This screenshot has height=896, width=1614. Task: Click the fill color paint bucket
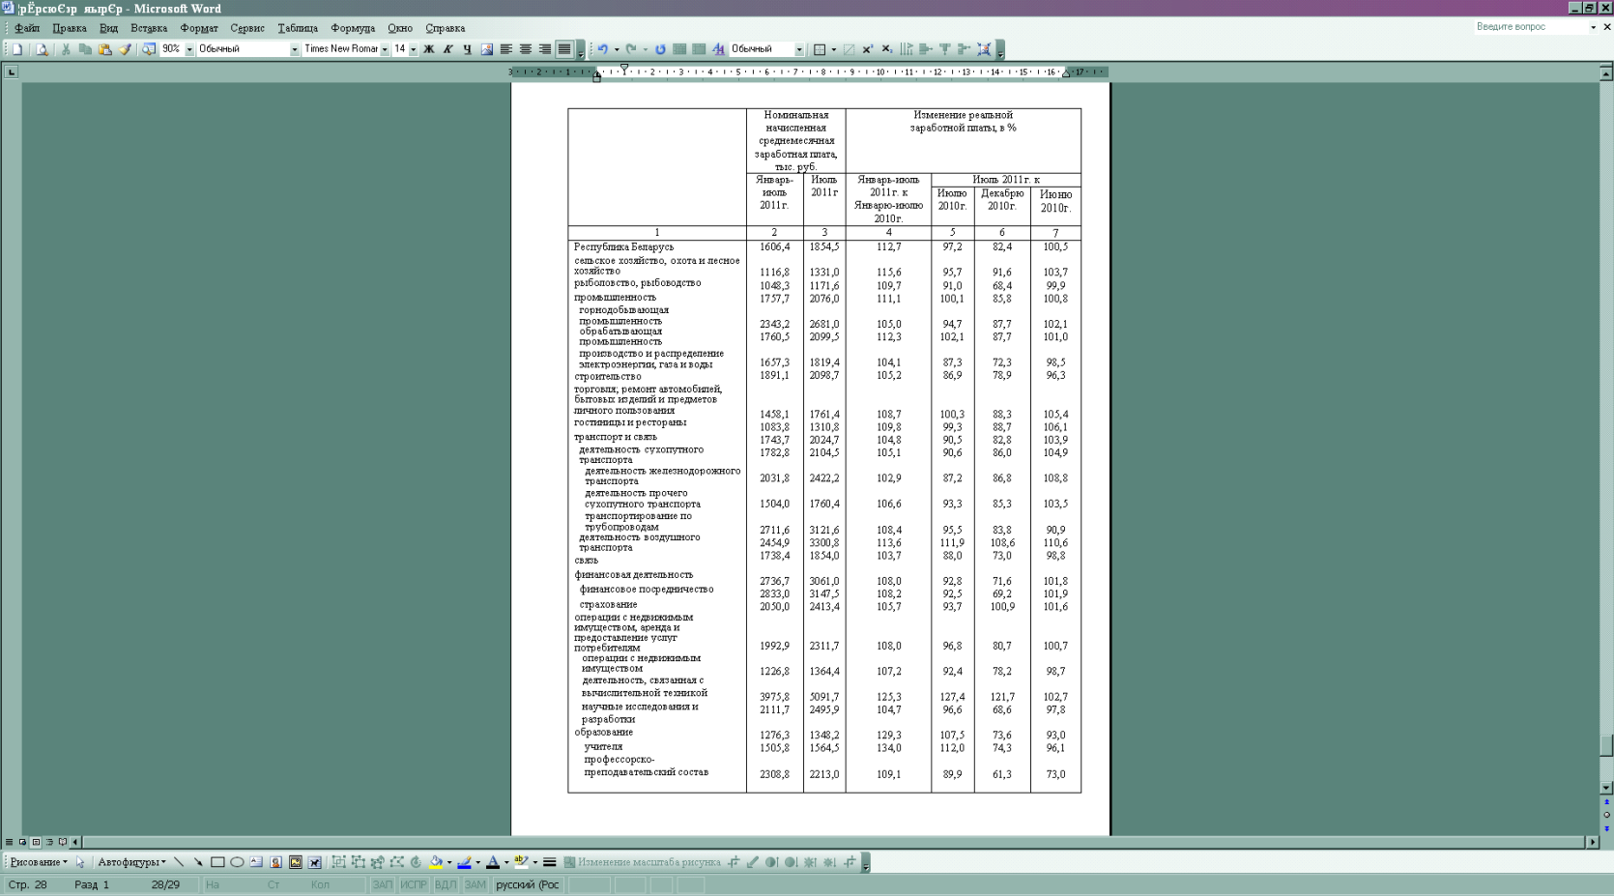pos(436,862)
